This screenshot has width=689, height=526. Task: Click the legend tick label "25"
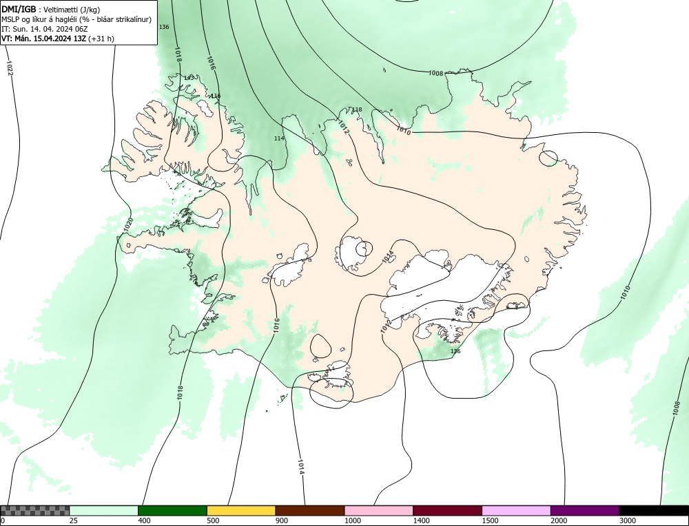click(x=73, y=521)
